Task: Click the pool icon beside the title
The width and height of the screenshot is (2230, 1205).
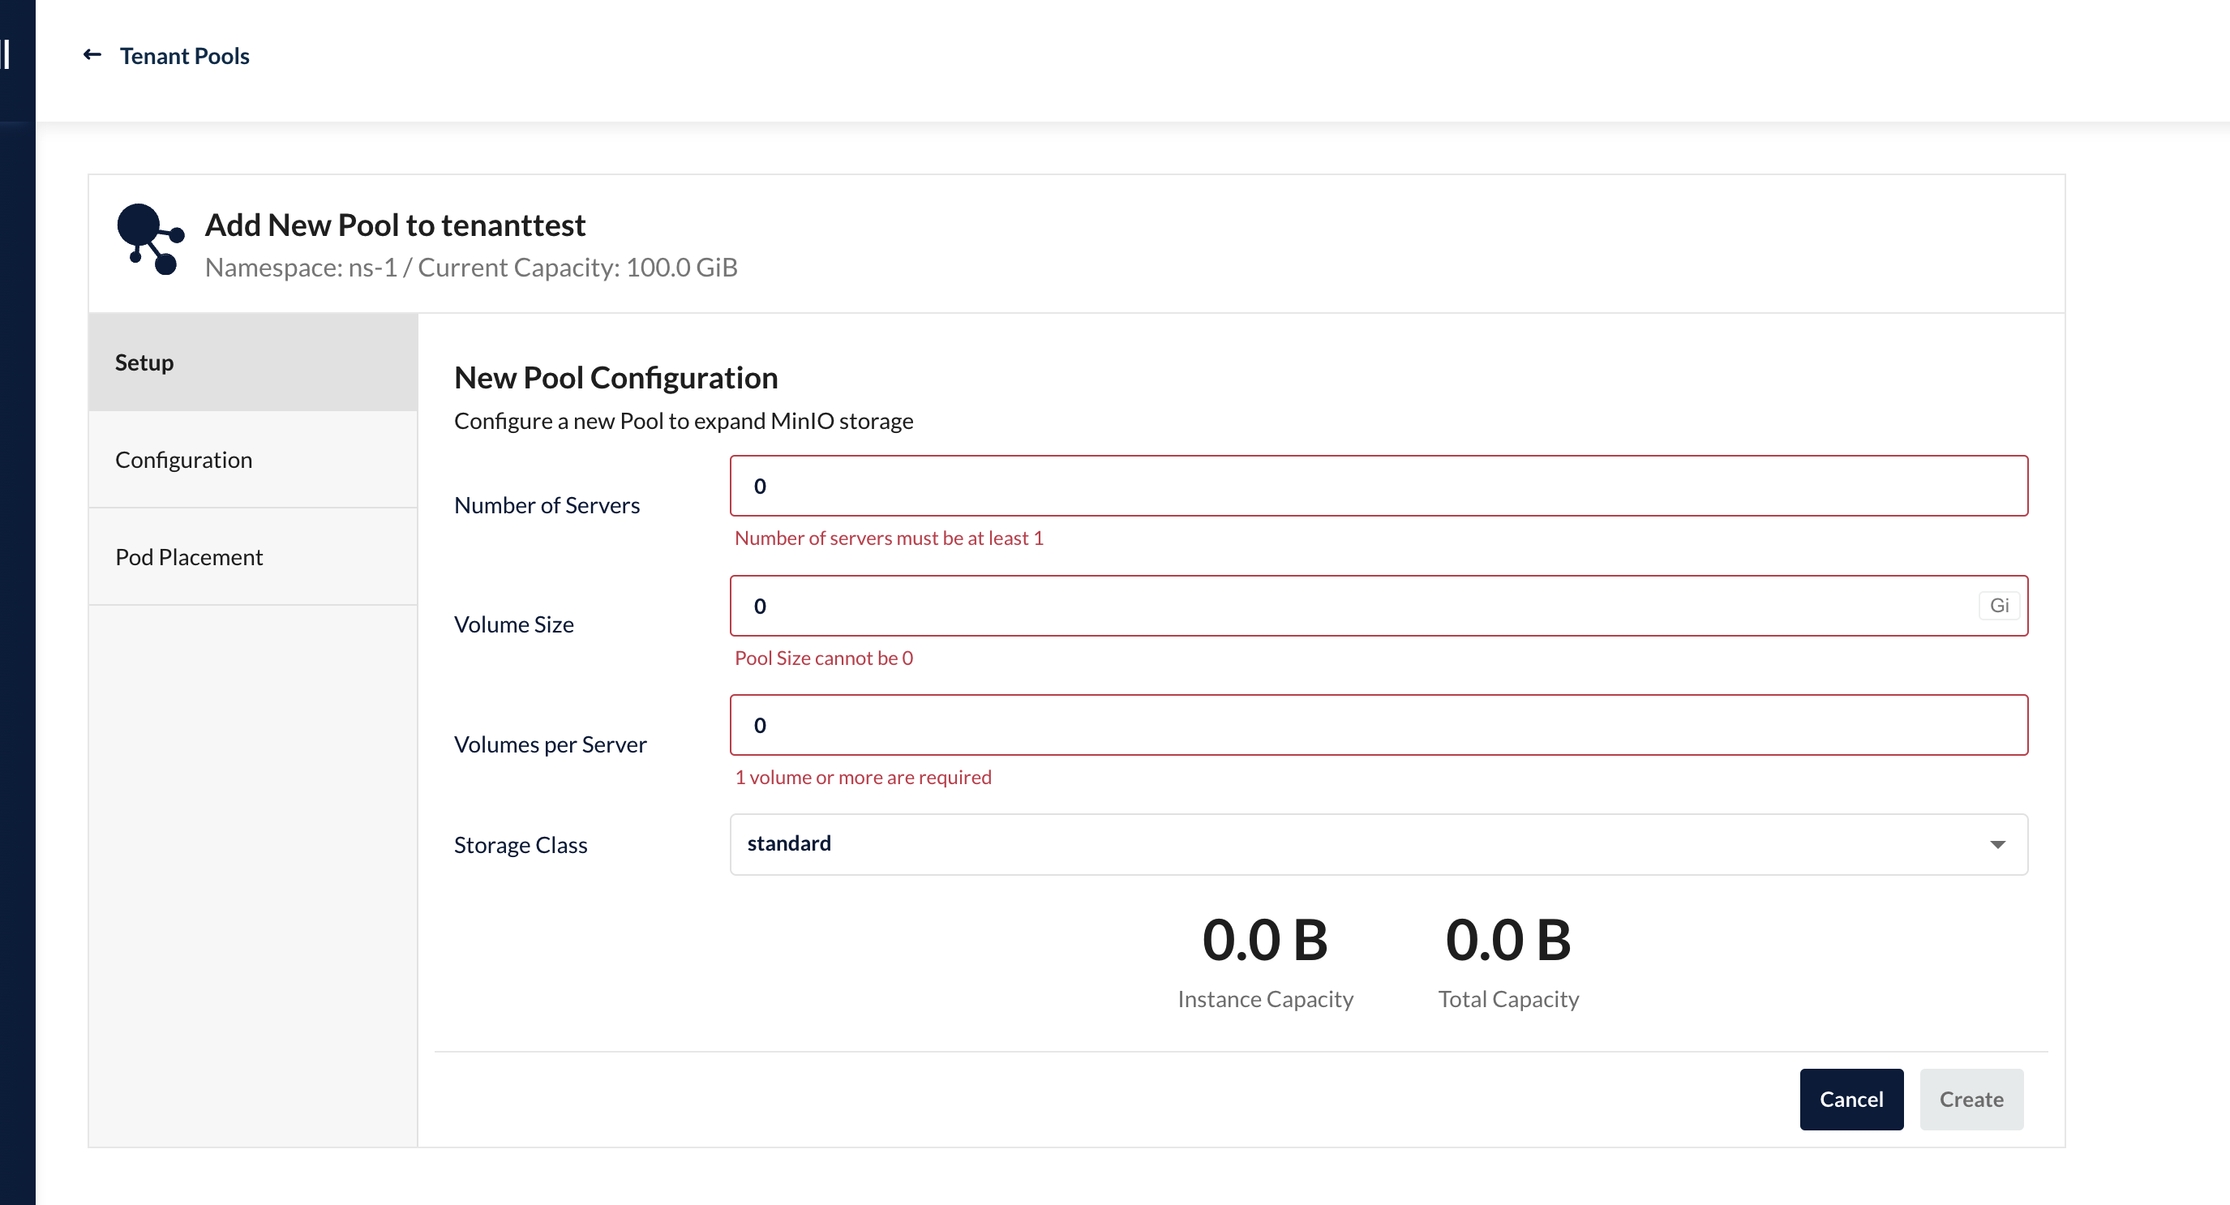Action: [151, 239]
